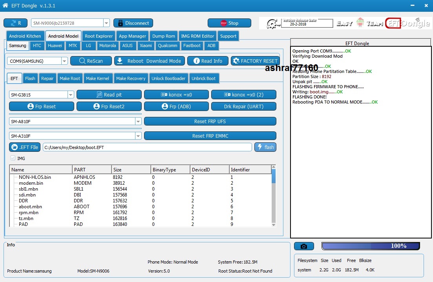The image size is (433, 282).
Task: Stop the current operation
Action: click(x=229, y=23)
